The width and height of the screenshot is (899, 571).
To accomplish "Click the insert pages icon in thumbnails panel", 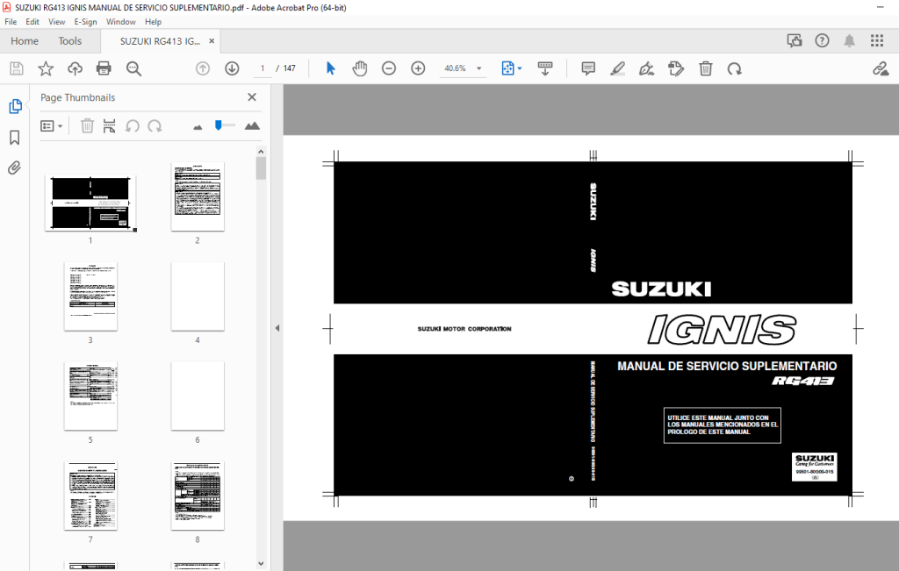I will tap(109, 126).
